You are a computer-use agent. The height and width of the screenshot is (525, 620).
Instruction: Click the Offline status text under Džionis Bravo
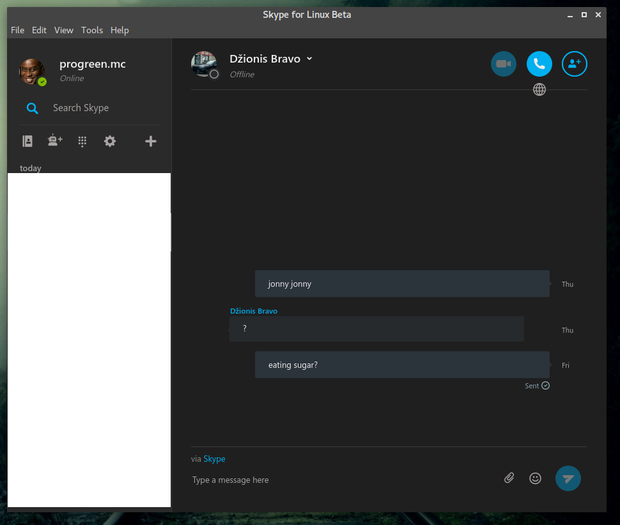point(242,74)
